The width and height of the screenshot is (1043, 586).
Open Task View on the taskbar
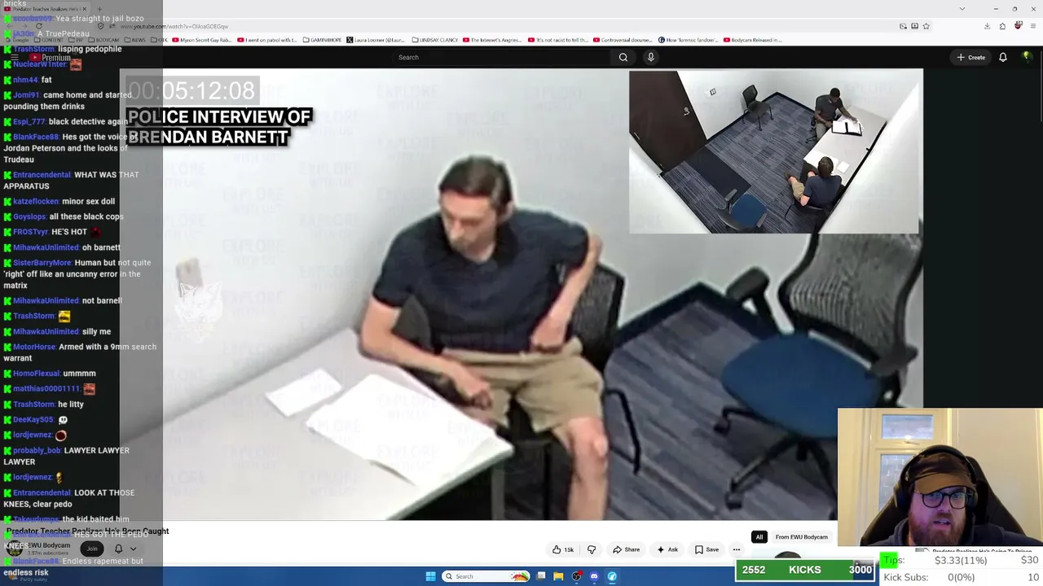541,576
